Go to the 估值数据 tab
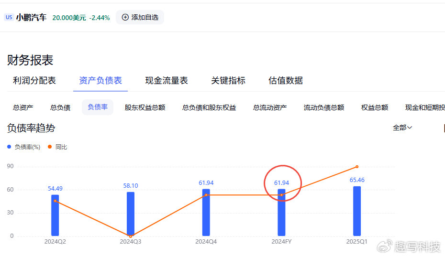 click(x=286, y=80)
